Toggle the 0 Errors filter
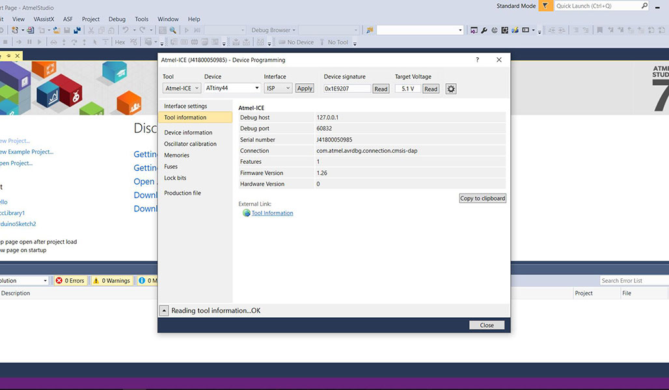This screenshot has width=669, height=390. click(x=70, y=280)
